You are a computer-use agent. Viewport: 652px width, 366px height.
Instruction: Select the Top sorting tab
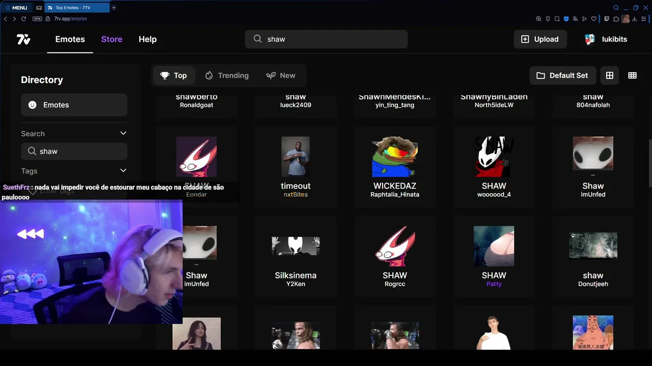coord(173,75)
